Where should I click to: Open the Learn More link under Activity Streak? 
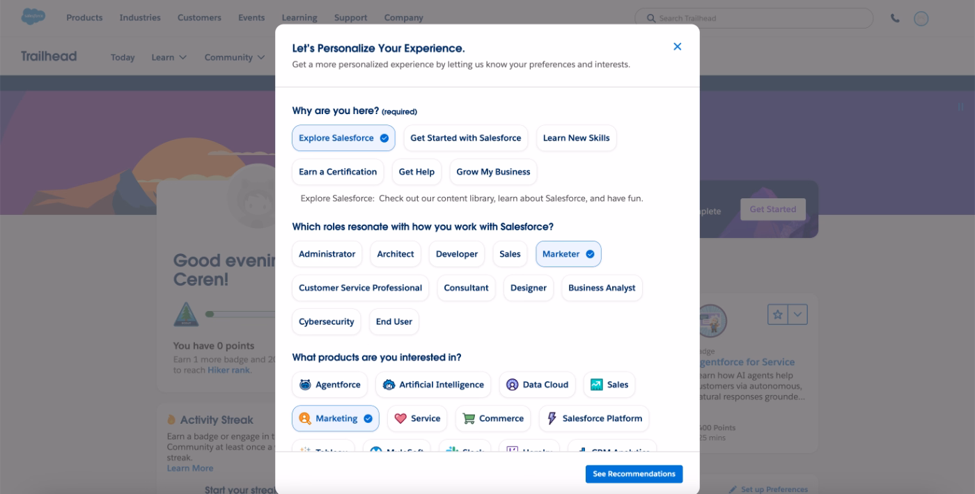pos(190,468)
